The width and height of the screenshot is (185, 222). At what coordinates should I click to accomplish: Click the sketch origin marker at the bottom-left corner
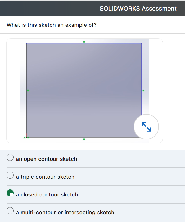point(26,137)
